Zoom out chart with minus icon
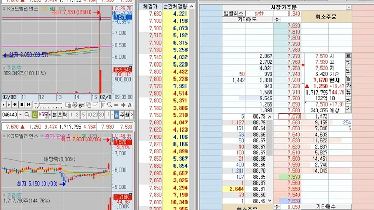374x210 pixels. [x=116, y=105]
